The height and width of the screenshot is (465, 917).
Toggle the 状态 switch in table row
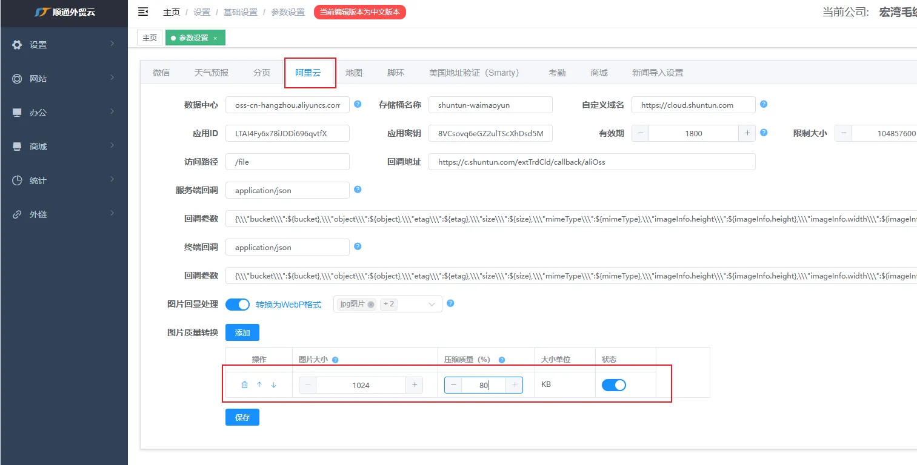coord(613,385)
